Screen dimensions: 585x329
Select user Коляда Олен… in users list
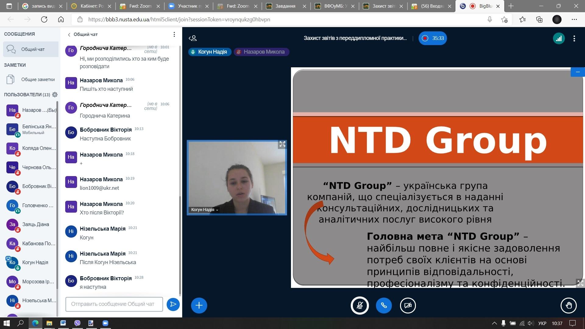(31, 148)
